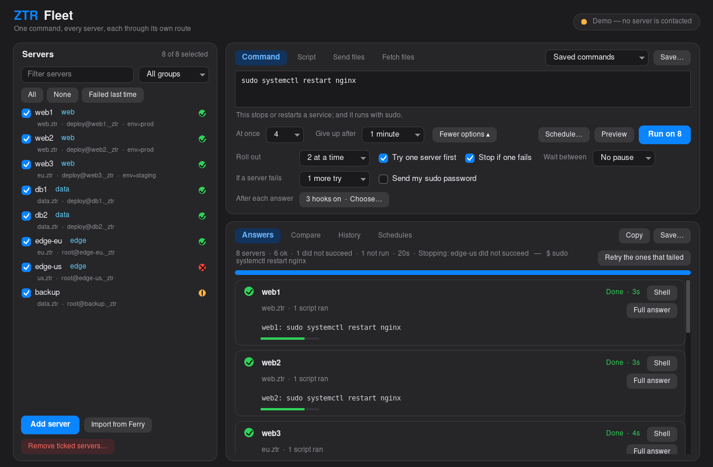Click Retry the ones that failed

(644, 258)
